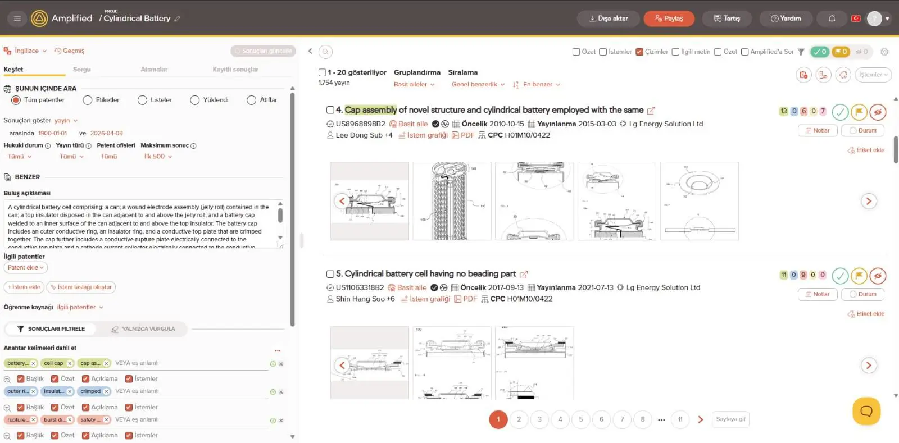Flag patent 5 with the orange flag icon

click(x=859, y=276)
